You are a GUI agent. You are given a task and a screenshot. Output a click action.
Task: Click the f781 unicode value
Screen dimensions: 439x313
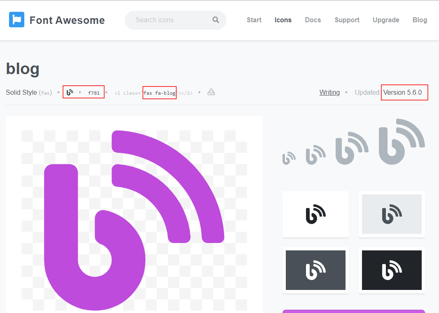coord(93,93)
